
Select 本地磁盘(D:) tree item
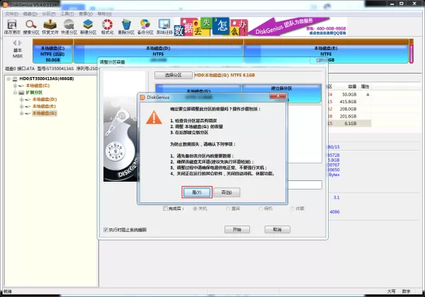45,100
